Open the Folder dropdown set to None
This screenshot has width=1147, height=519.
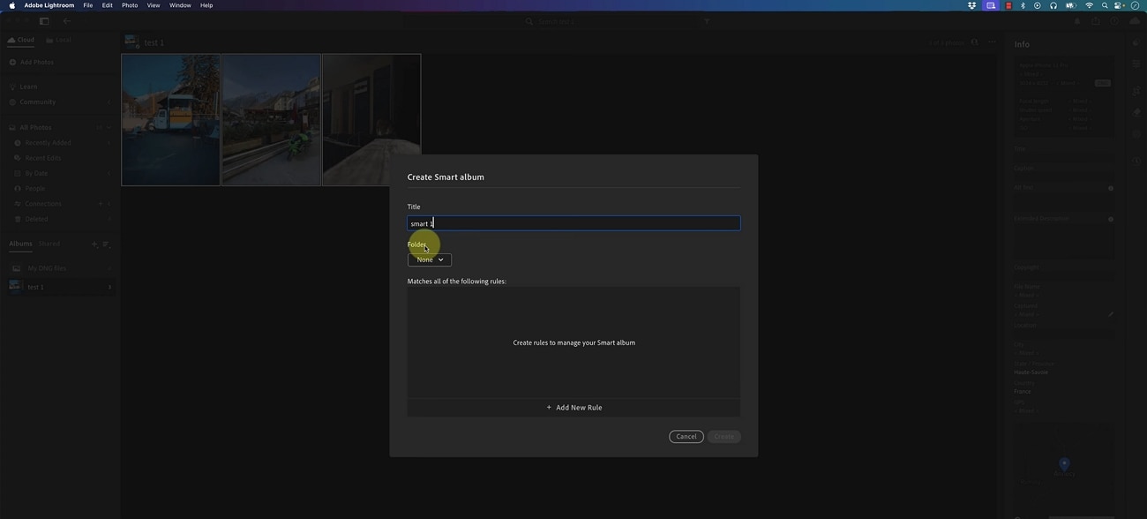[430, 259]
